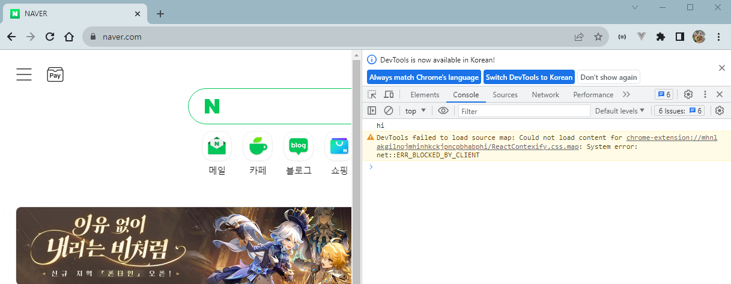Open the curly-braces JSON extension icon
This screenshot has width=731, height=284.
click(x=622, y=37)
